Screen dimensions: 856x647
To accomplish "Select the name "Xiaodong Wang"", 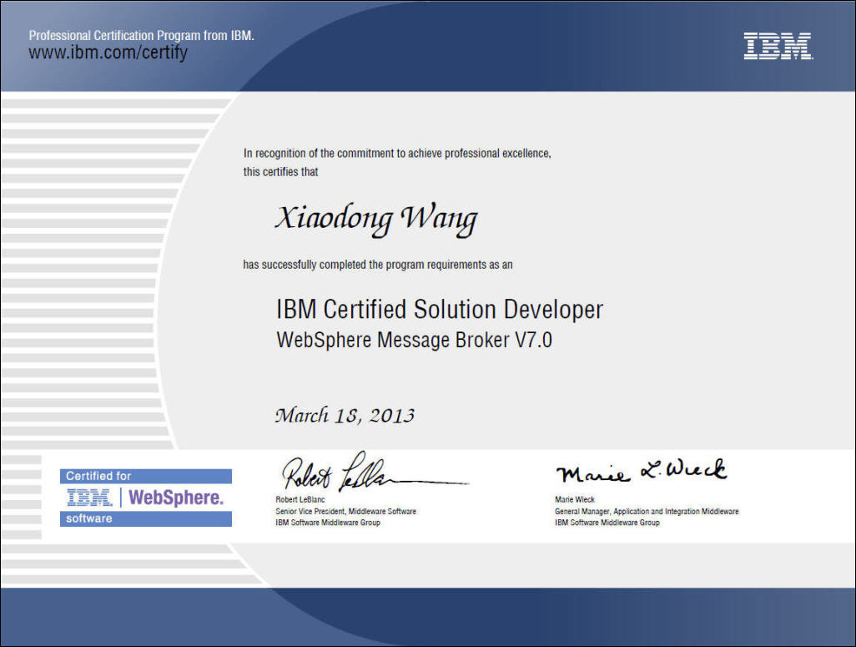I will click(x=376, y=220).
